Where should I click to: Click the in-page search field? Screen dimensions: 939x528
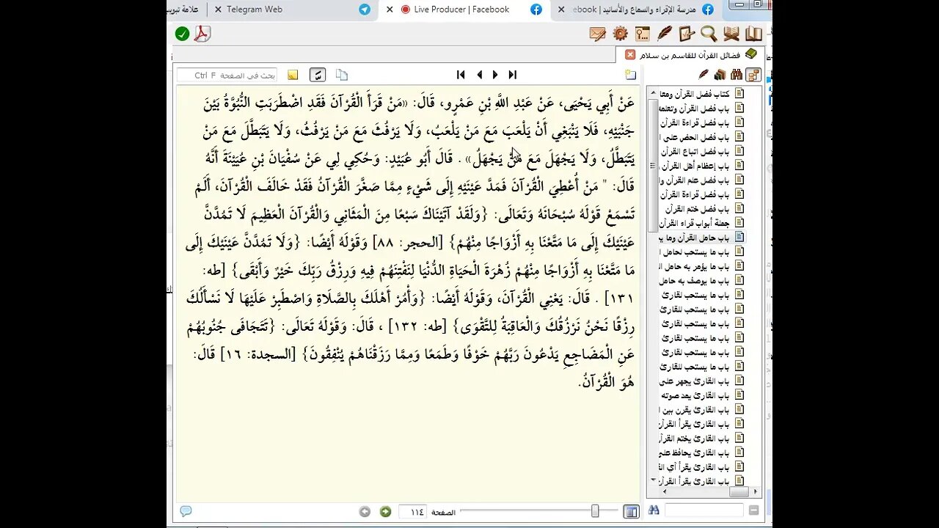pyautogui.click(x=227, y=75)
